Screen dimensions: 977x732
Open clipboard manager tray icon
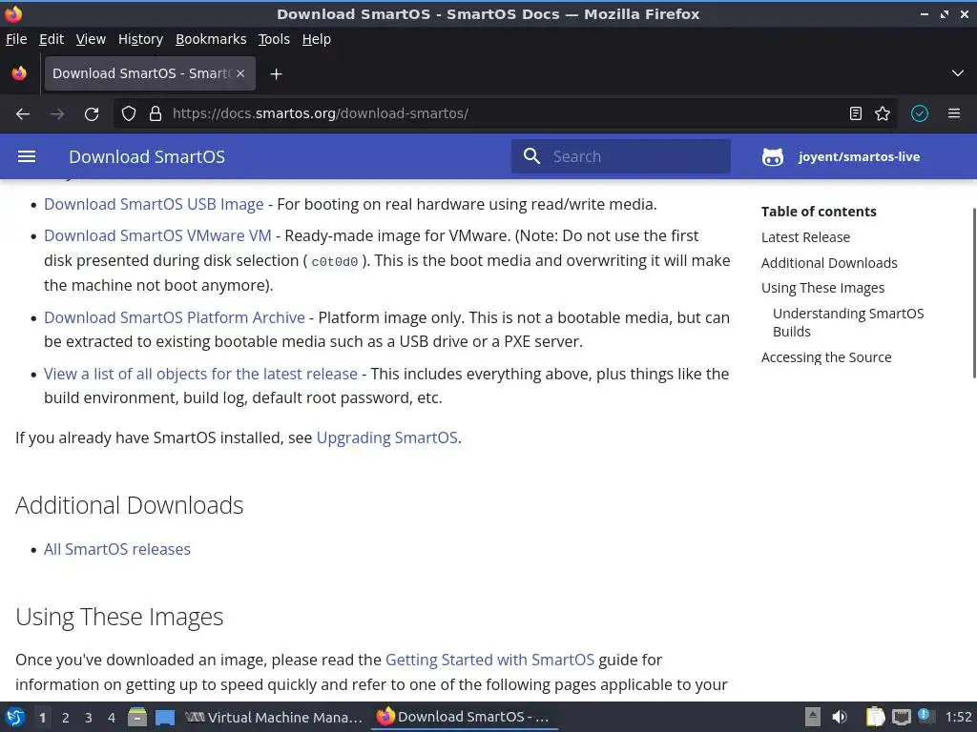pos(876,717)
